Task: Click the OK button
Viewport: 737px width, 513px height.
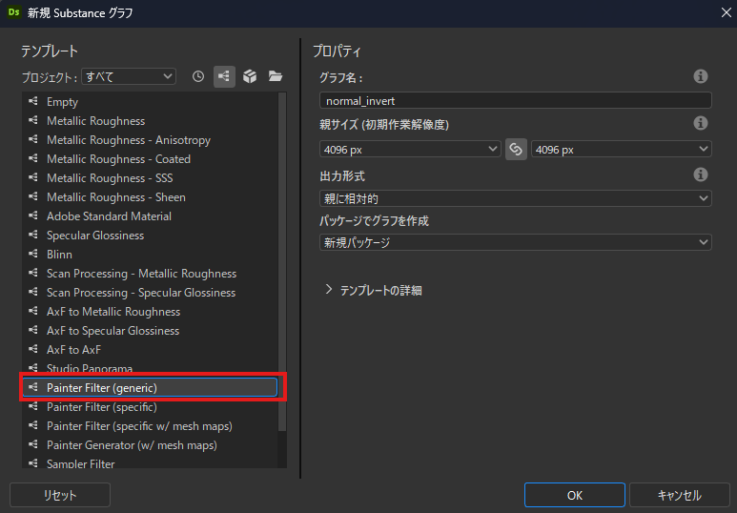Action: (x=574, y=495)
